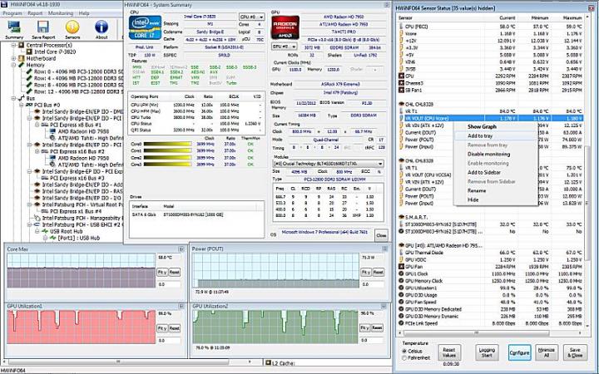
Task: Click the Core0 usage bar
Action: point(167,145)
